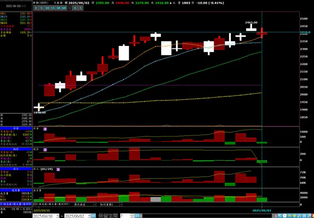Click the 2410.0 current price axis tag
The image size is (314, 218).
pos(305,32)
